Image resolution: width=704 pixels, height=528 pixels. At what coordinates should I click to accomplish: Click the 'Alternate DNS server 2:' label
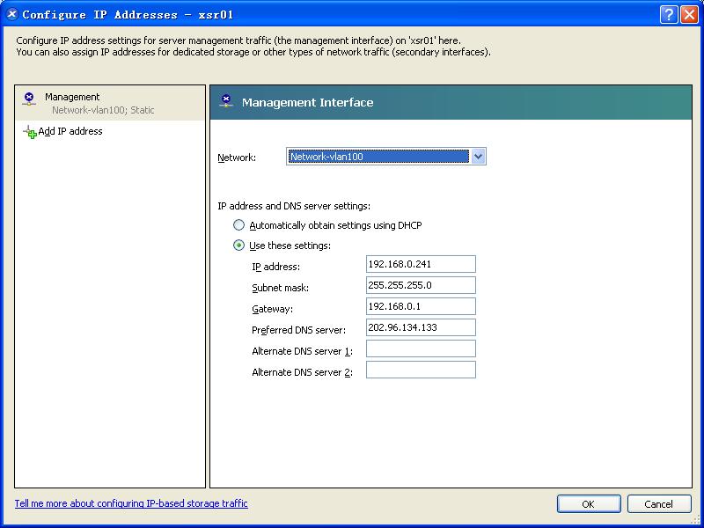(x=302, y=372)
